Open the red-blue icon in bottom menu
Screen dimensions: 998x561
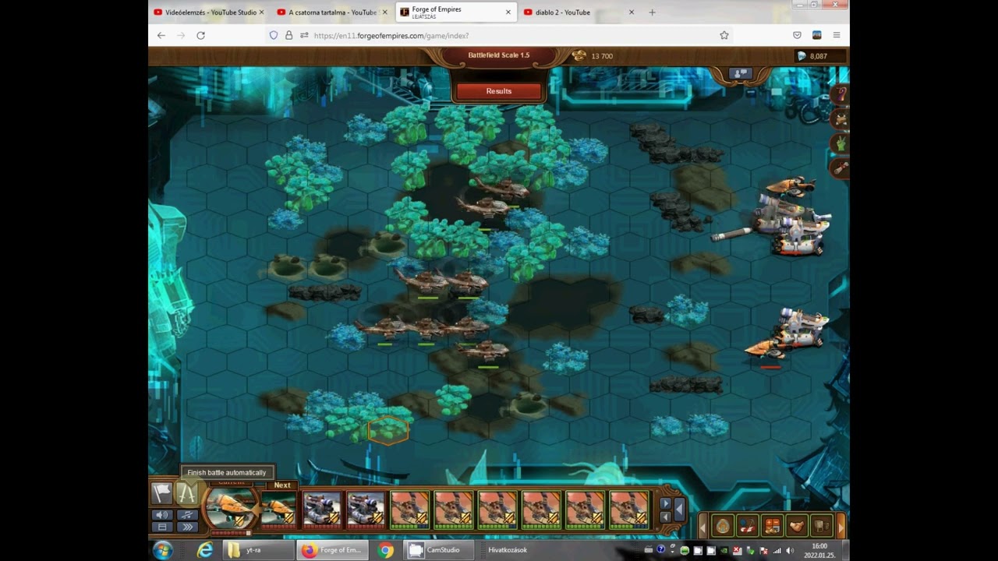(x=747, y=526)
